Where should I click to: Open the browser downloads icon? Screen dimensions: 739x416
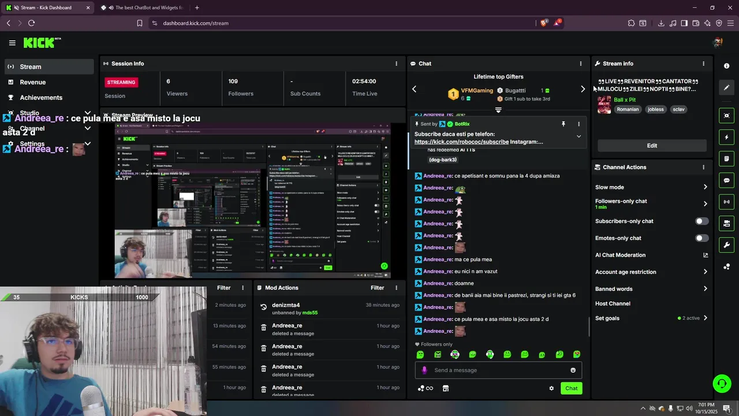coord(661,23)
